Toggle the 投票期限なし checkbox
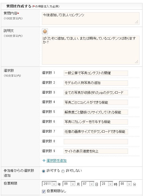 (44, 191)
